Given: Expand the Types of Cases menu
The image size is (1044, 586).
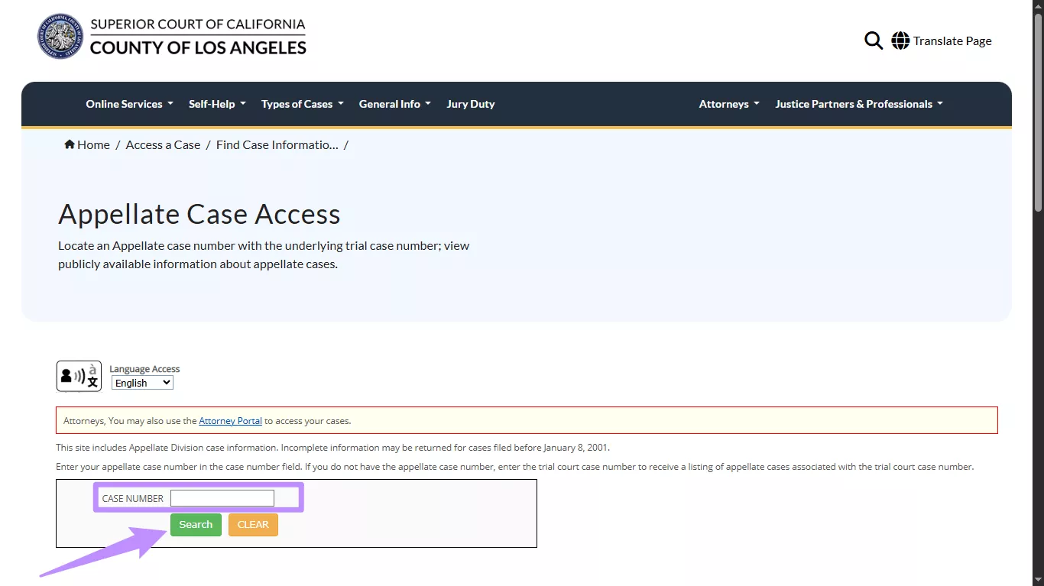Looking at the screenshot, I should tap(302, 104).
